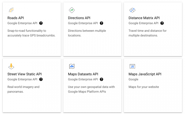Open the Distance Matrix API title
This screenshot has width=185, height=114.
[x=144, y=18]
